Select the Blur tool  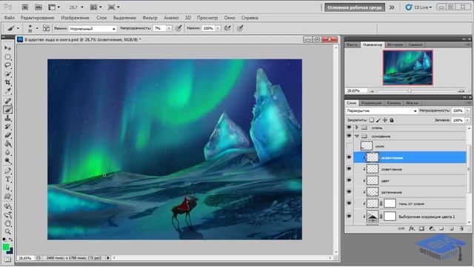pyautogui.click(x=8, y=152)
